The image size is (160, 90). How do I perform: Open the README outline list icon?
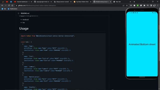click(18, 13)
